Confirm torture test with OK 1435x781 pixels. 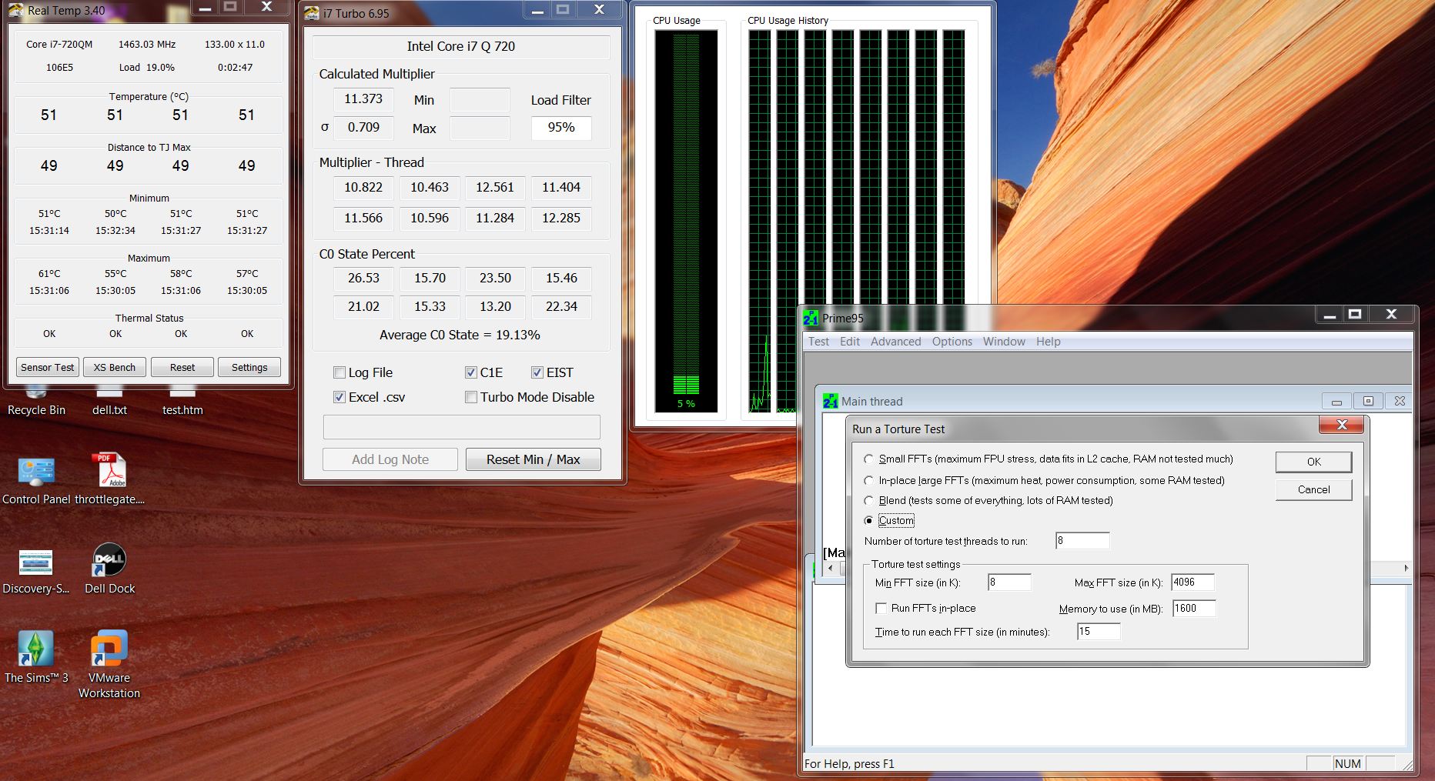[x=1313, y=462]
